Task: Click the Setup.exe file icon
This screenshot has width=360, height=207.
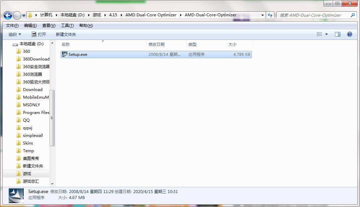Action: 65,54
